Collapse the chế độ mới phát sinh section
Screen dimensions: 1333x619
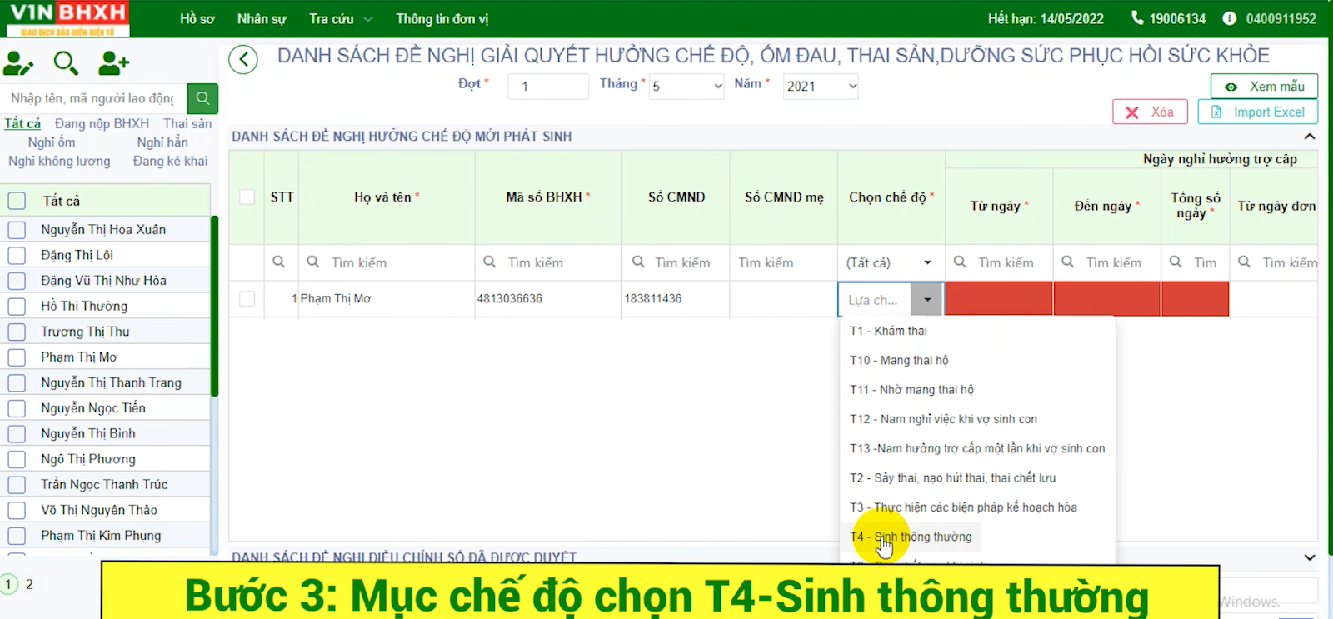pyautogui.click(x=1310, y=136)
